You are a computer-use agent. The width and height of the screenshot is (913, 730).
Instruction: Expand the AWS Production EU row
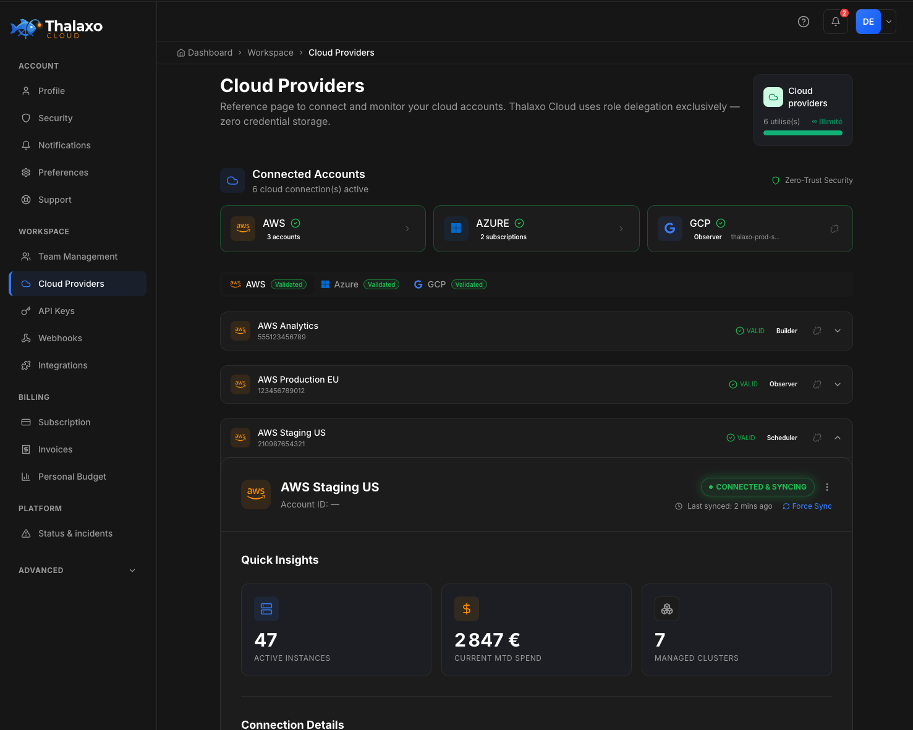[x=838, y=384]
